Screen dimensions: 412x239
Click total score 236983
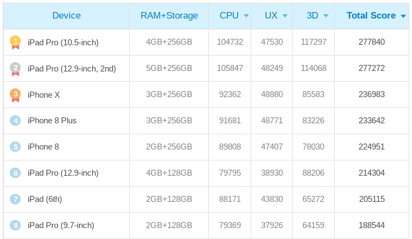point(372,94)
